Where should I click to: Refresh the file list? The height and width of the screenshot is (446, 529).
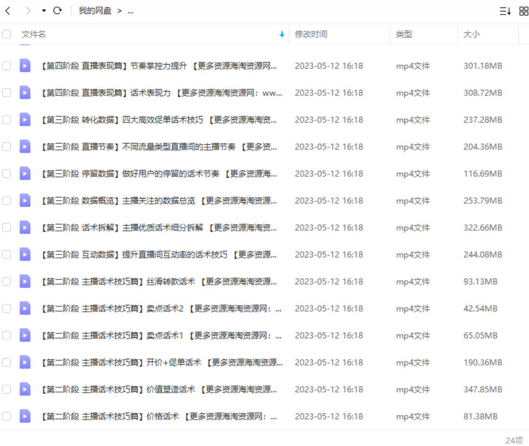(x=58, y=11)
